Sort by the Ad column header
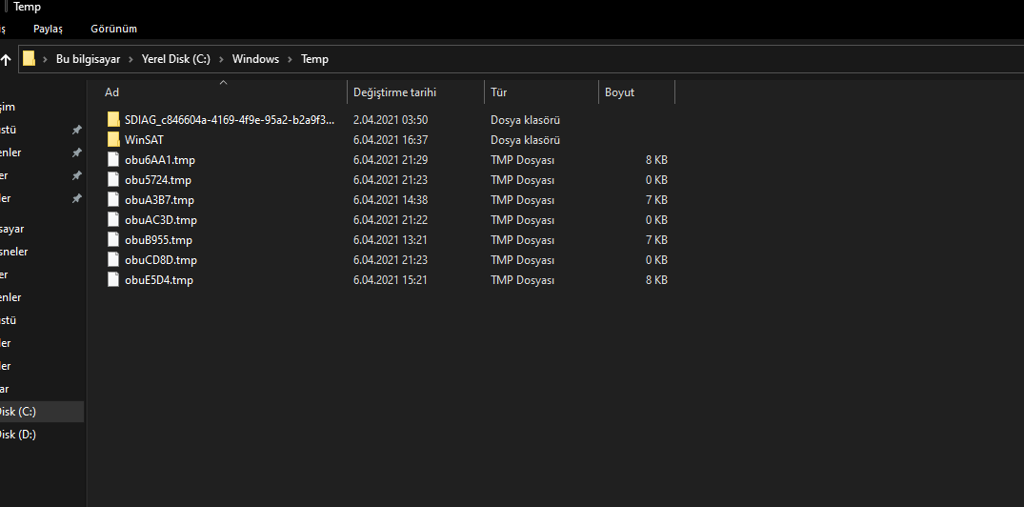 (x=112, y=92)
